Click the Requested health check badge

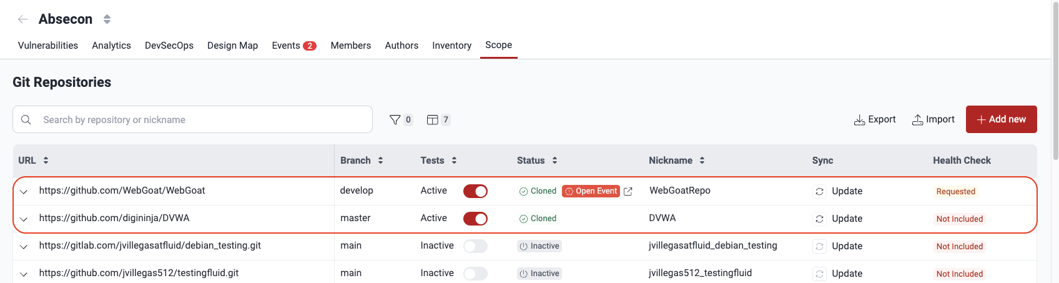pos(955,192)
